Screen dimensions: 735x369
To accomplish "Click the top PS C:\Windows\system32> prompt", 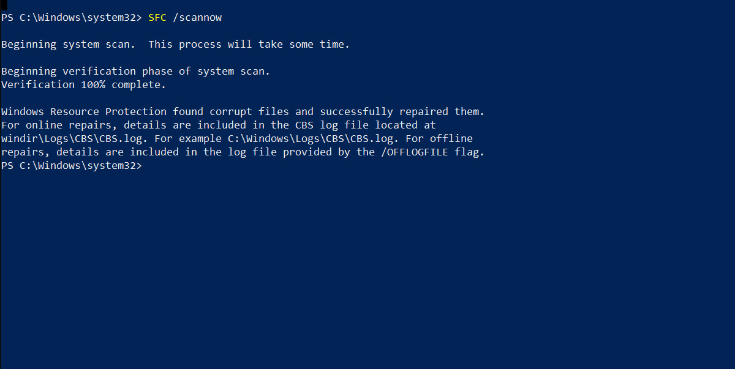I will pos(72,18).
